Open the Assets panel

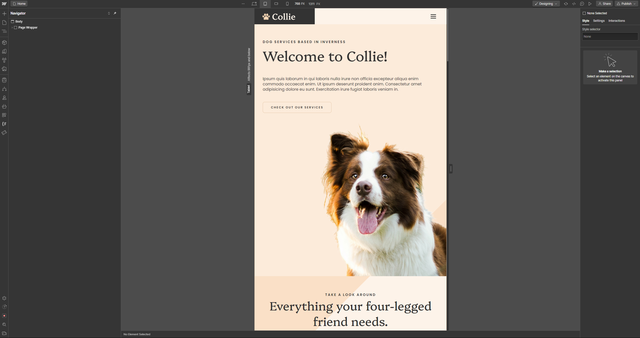(x=4, y=69)
